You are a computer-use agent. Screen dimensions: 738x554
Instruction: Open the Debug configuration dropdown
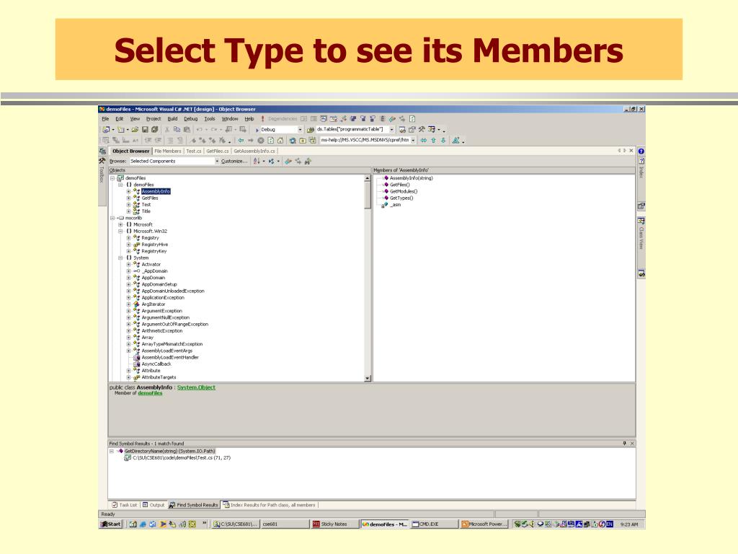coord(301,130)
